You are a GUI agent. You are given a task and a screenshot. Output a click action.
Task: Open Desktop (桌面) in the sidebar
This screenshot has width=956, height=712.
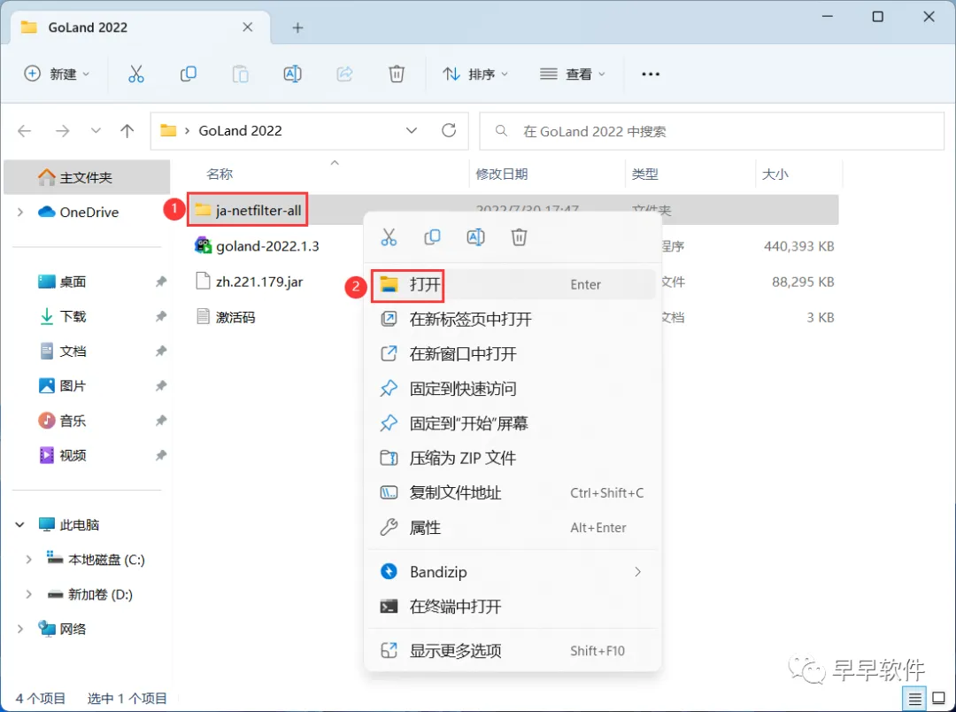(62, 282)
